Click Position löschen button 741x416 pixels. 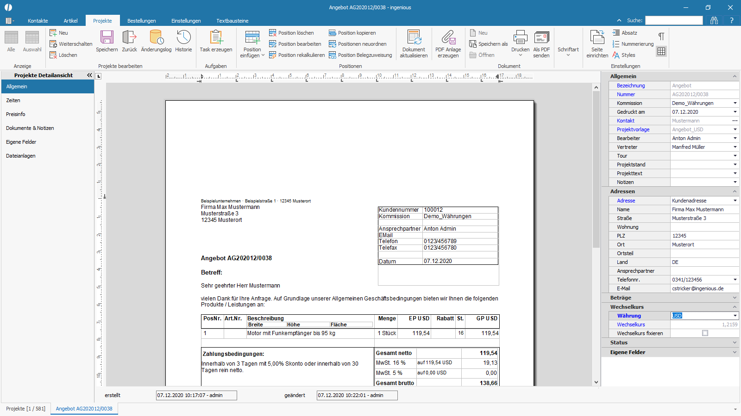point(291,33)
